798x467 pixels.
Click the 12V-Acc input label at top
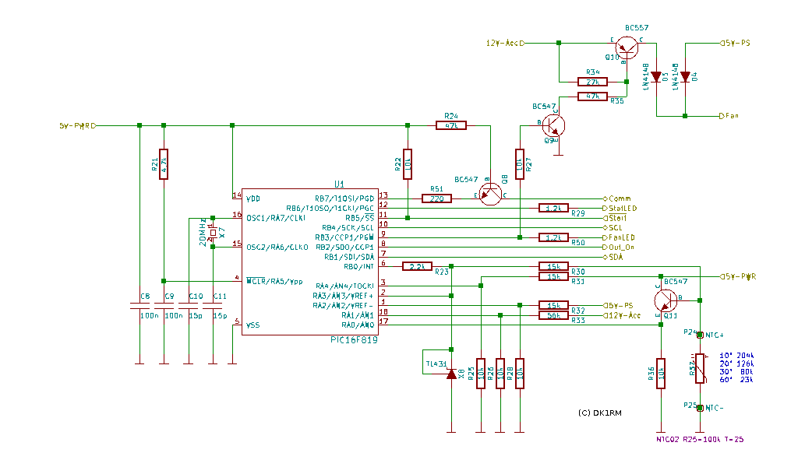[x=503, y=43]
